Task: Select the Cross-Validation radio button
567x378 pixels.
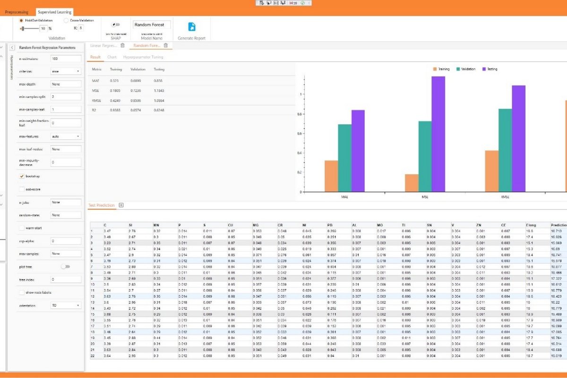Action: point(66,20)
